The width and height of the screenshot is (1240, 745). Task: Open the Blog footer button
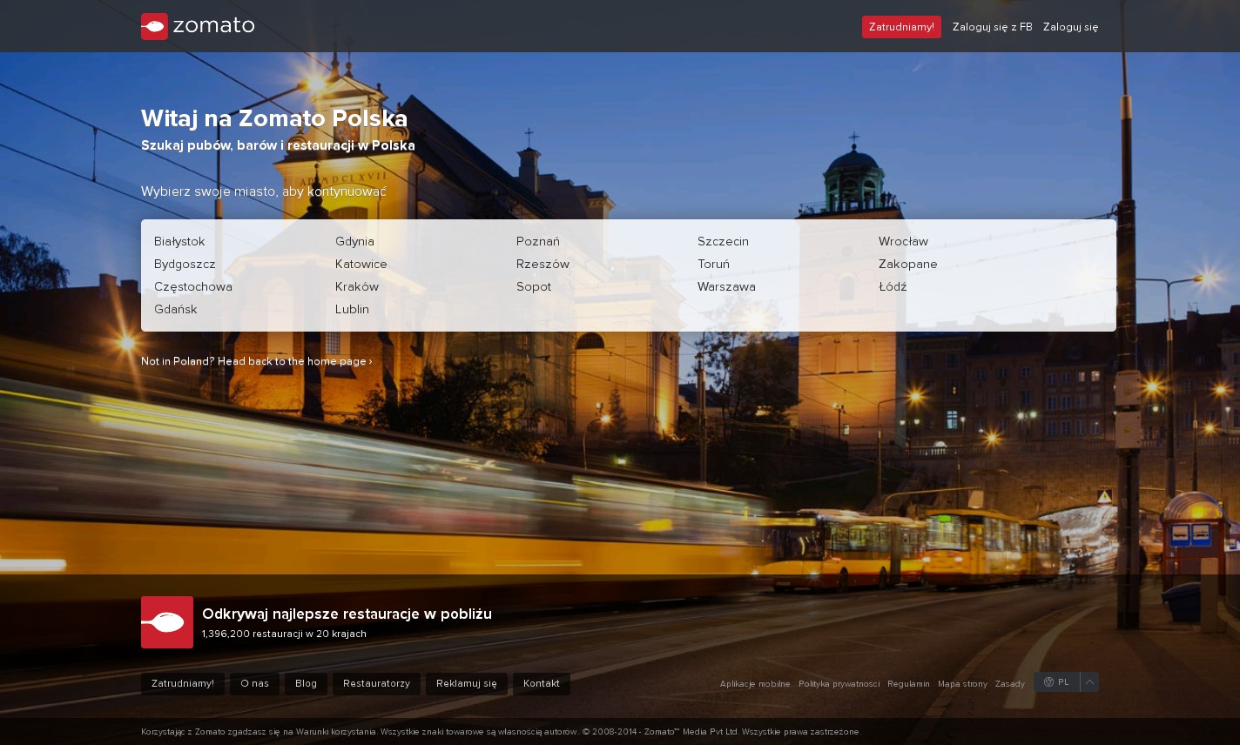click(x=306, y=683)
